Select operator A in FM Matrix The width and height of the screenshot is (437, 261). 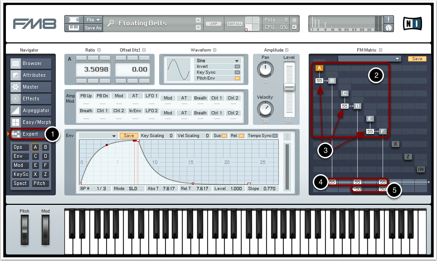319,68
